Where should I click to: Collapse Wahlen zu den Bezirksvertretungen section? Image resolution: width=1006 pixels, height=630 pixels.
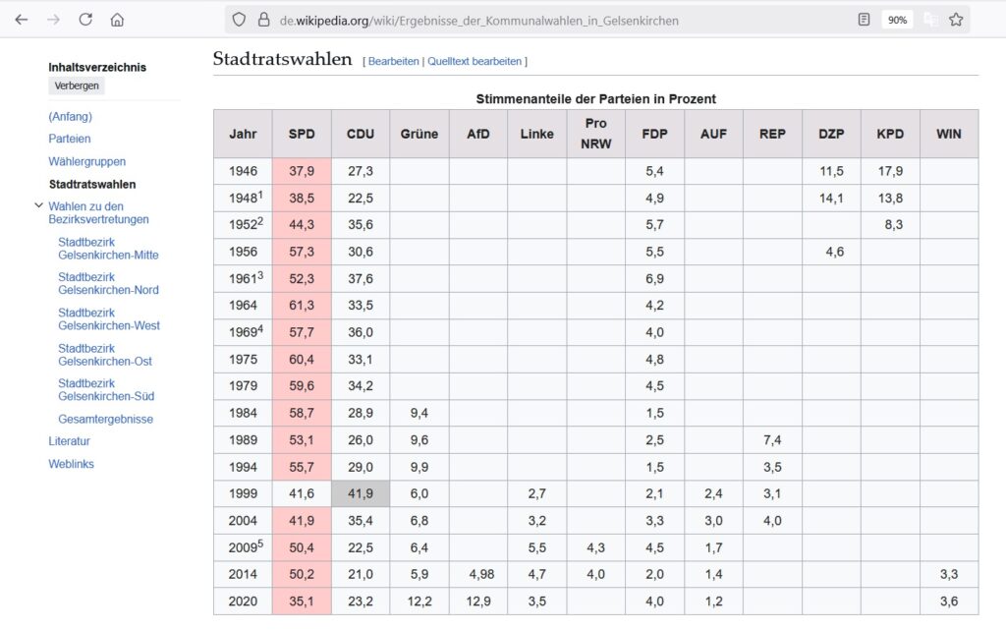pos(38,206)
